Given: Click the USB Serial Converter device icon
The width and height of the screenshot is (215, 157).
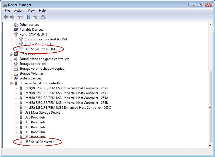Looking at the screenshot, I should point(21,142).
